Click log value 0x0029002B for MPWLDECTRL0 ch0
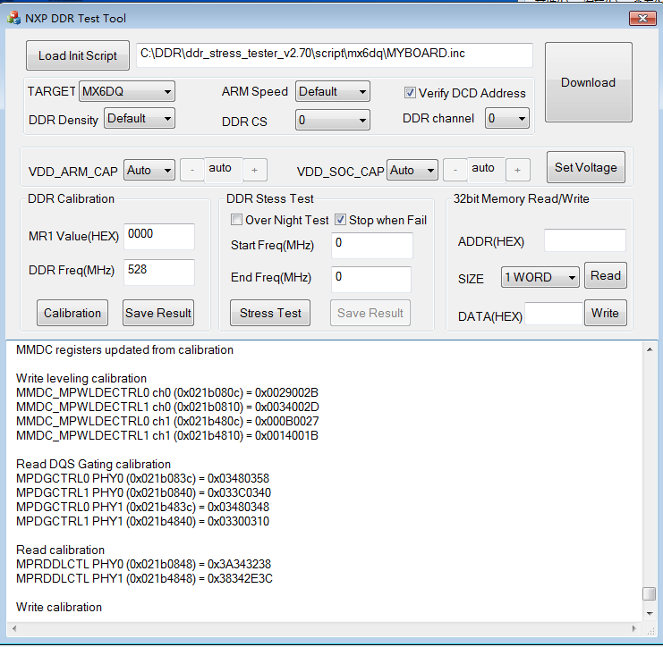 tap(286, 393)
